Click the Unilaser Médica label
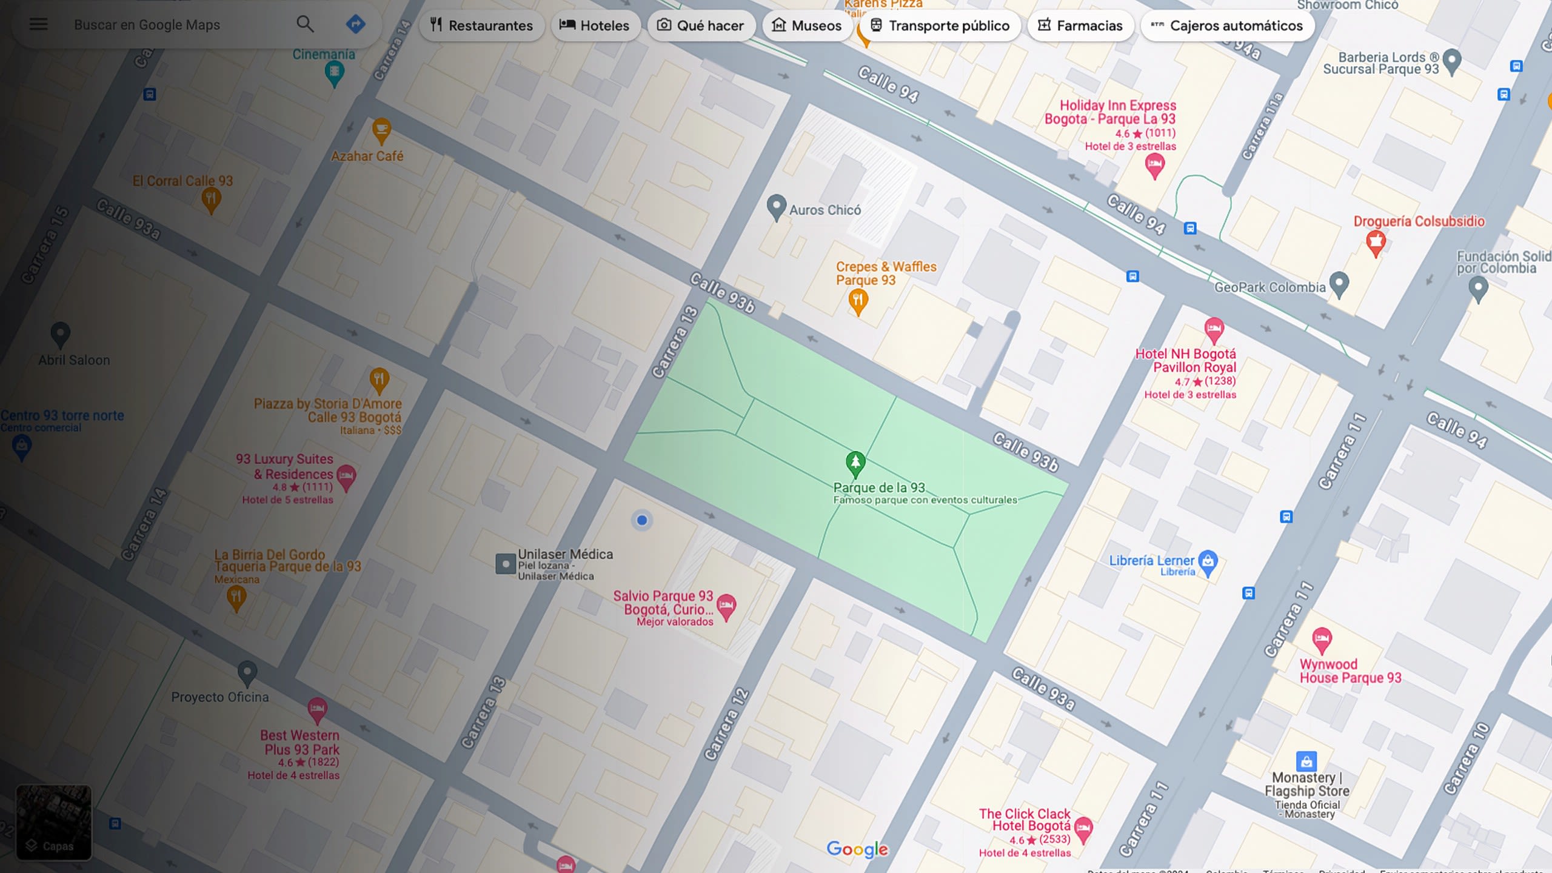 565,554
